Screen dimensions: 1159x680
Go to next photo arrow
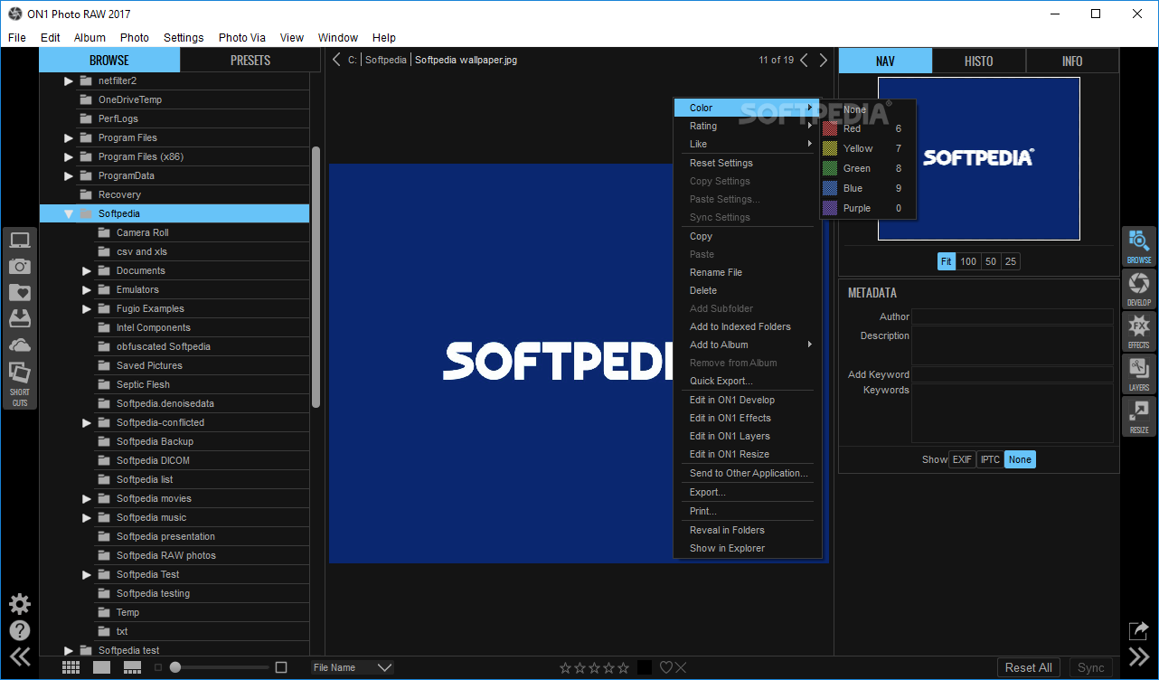823,61
